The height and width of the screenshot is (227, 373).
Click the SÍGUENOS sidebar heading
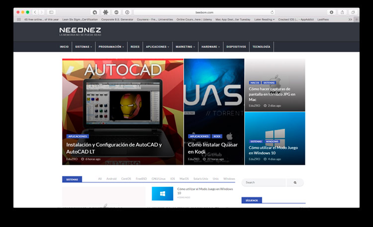click(252, 200)
